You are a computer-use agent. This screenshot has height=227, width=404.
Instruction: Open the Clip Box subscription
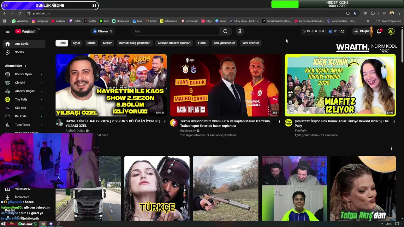click(24, 108)
